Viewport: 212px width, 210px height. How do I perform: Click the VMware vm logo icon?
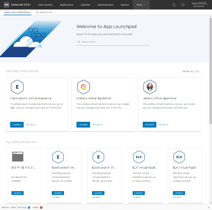pos(7,5)
